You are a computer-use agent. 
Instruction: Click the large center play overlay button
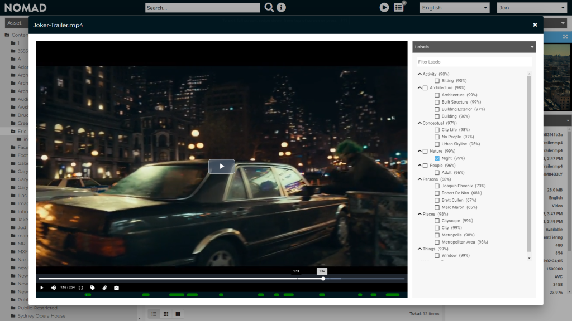[221, 166]
